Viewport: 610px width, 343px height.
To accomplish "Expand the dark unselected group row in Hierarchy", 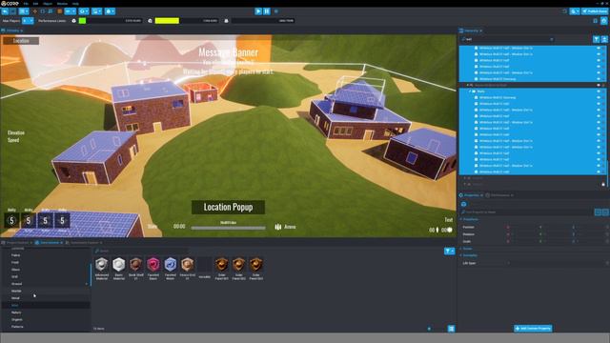I will coord(467,85).
